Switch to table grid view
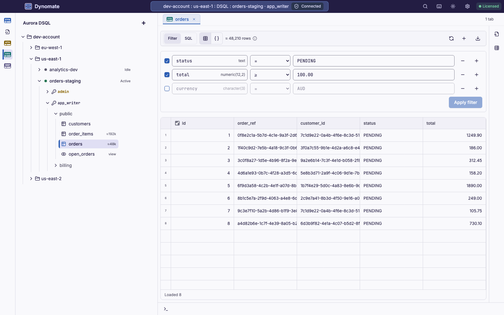Screen dimensions: 504x315 [x=205, y=38]
